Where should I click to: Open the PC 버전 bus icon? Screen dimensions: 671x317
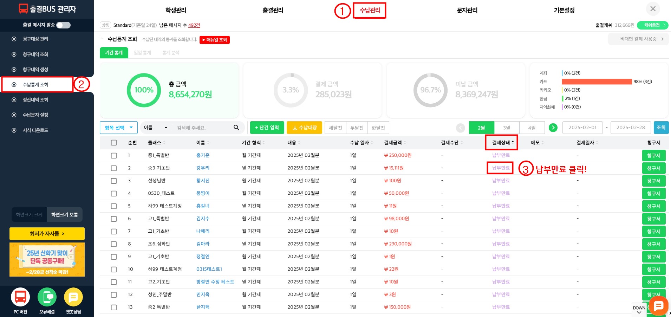[x=20, y=297]
